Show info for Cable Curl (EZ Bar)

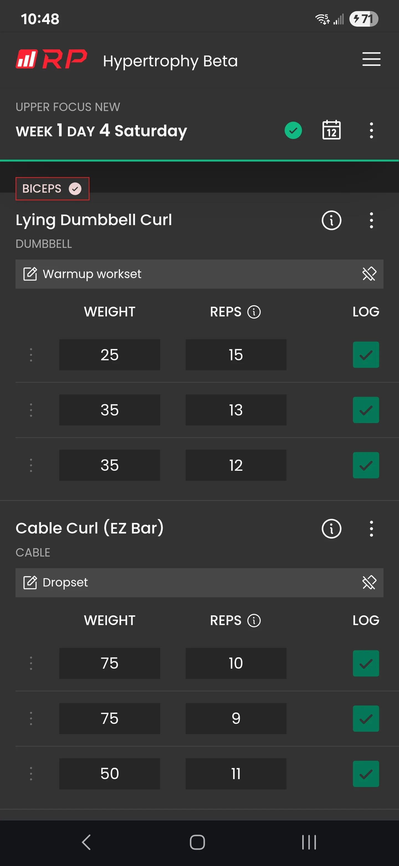[x=331, y=529]
